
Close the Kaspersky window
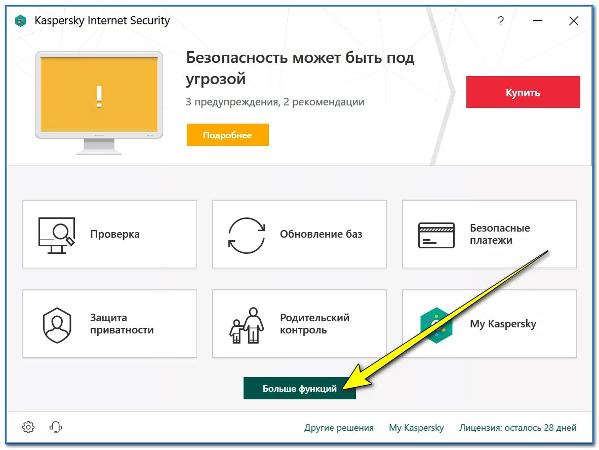(573, 21)
